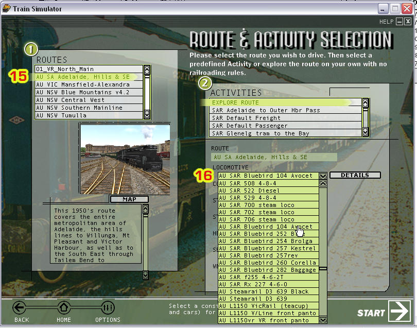Select EXPLORE ROUTE activity

(286, 102)
